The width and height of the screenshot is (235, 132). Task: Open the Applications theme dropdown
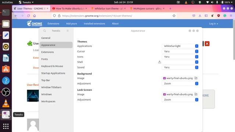point(180,46)
